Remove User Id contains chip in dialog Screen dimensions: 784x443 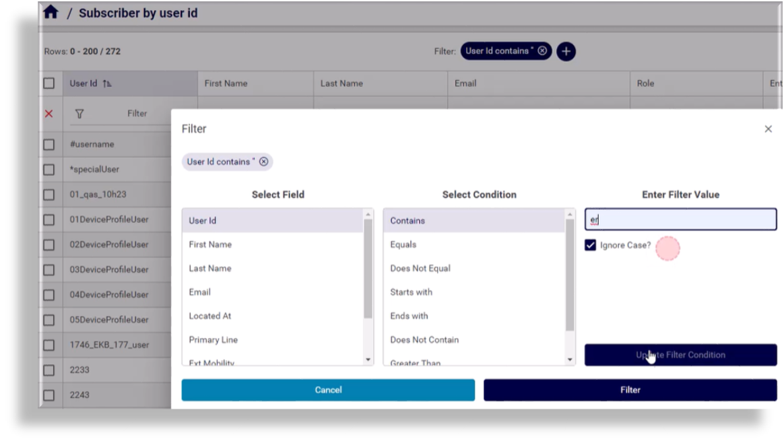[x=264, y=162]
